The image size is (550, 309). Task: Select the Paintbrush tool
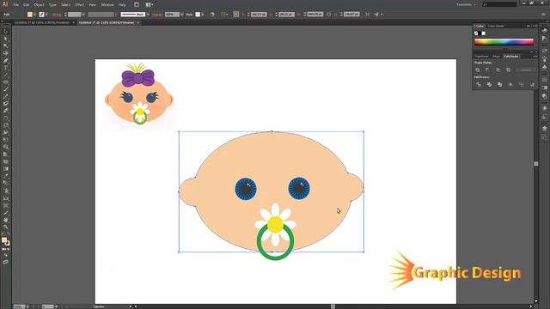tap(6, 89)
